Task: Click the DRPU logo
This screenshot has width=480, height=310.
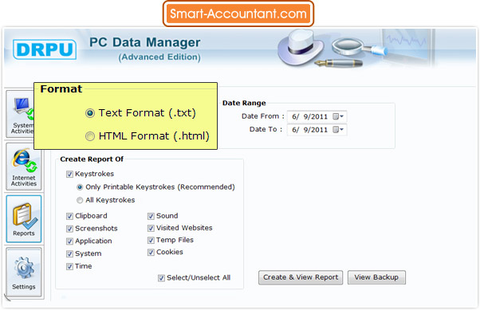Action: click(45, 49)
